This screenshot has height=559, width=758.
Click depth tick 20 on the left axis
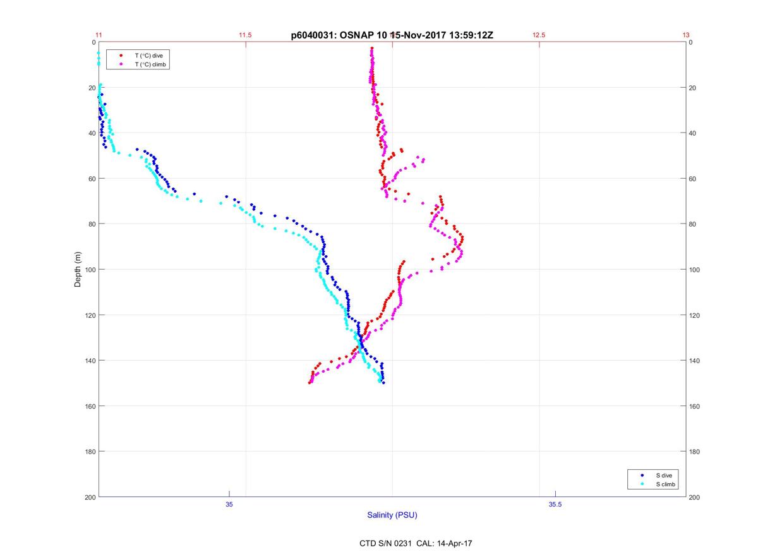pyautogui.click(x=92, y=88)
